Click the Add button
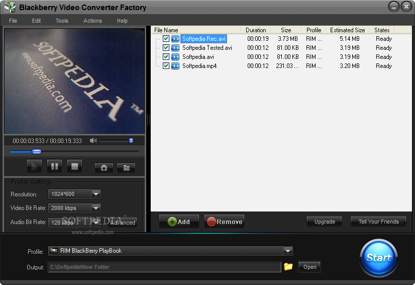415x285 pixels. click(x=179, y=222)
